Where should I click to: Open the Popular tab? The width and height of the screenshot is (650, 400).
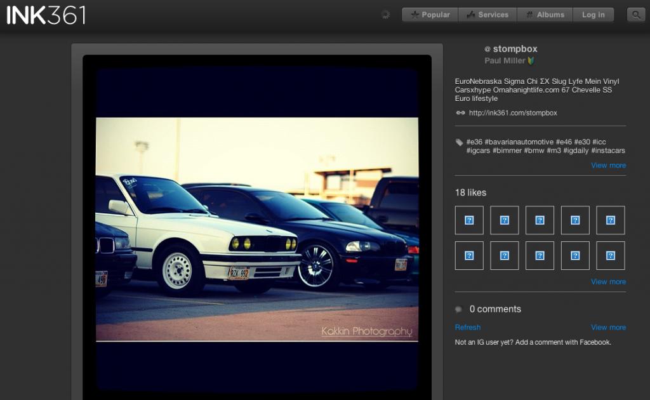coord(430,15)
